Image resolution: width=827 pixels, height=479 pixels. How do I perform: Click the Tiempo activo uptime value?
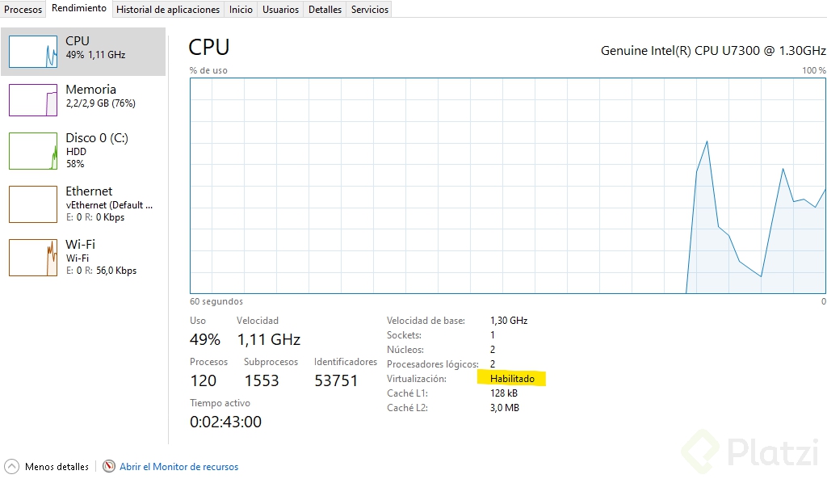click(225, 422)
